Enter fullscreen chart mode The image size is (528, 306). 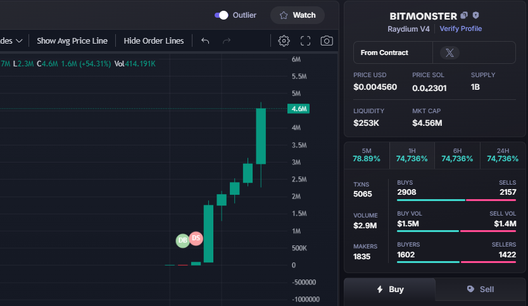(305, 40)
